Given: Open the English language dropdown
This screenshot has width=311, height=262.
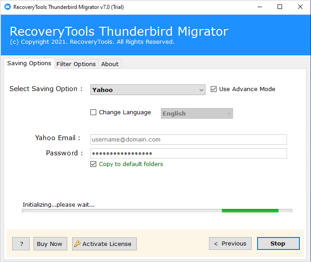Looking at the screenshot, I should tap(197, 113).
